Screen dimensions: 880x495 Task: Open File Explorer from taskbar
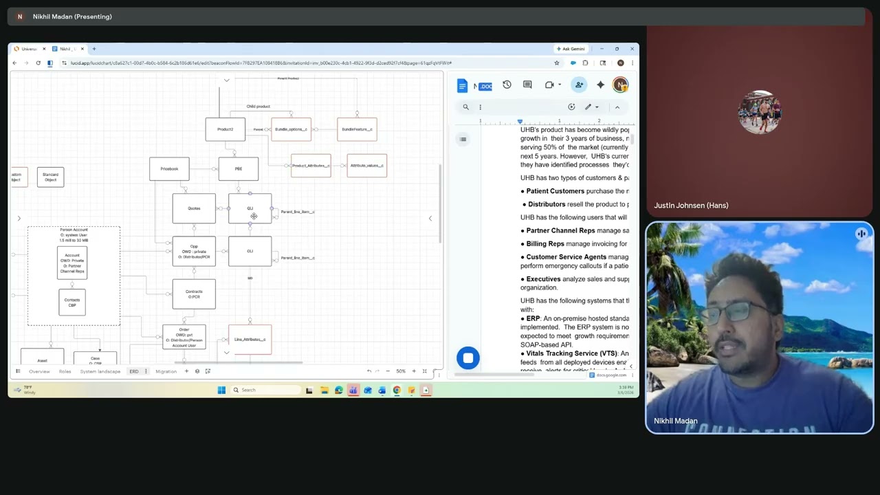point(324,390)
